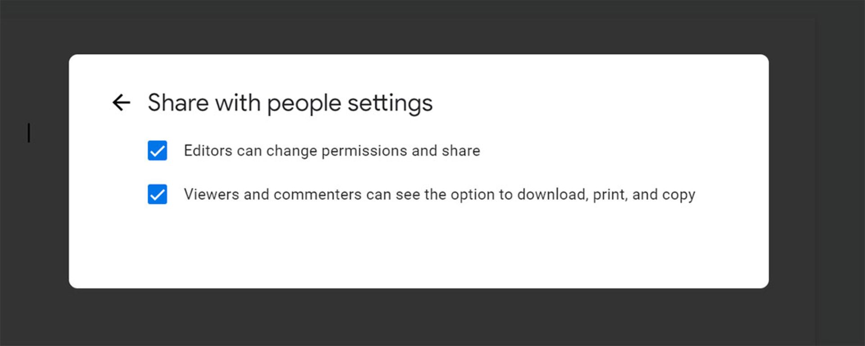Leave the share settings page with the arrow
The width and height of the screenshot is (865, 346).
coord(121,102)
